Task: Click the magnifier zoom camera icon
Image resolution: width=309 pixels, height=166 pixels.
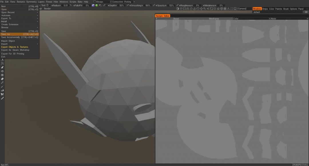Action: [205, 9]
